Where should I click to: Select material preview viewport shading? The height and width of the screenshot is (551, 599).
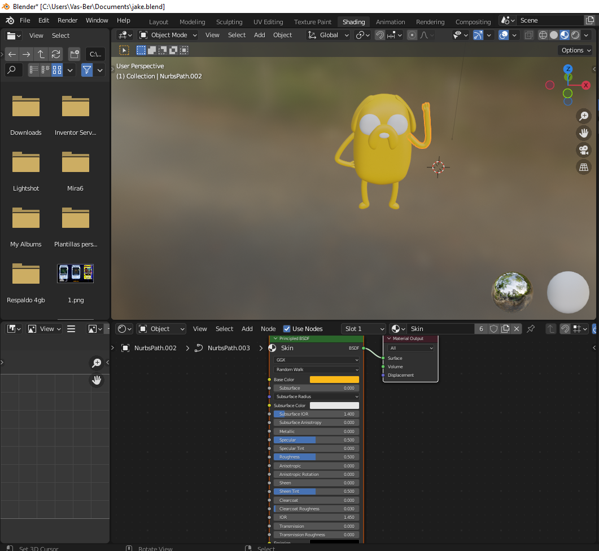tap(564, 35)
